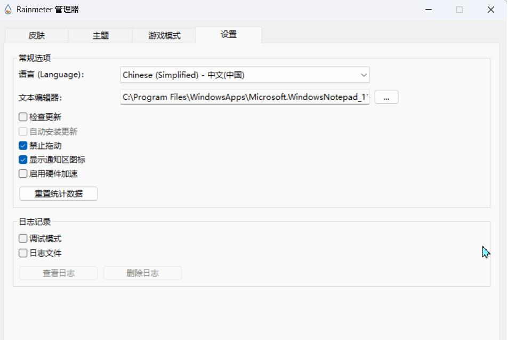Enable the 检查更新 checkbox

tap(23, 117)
